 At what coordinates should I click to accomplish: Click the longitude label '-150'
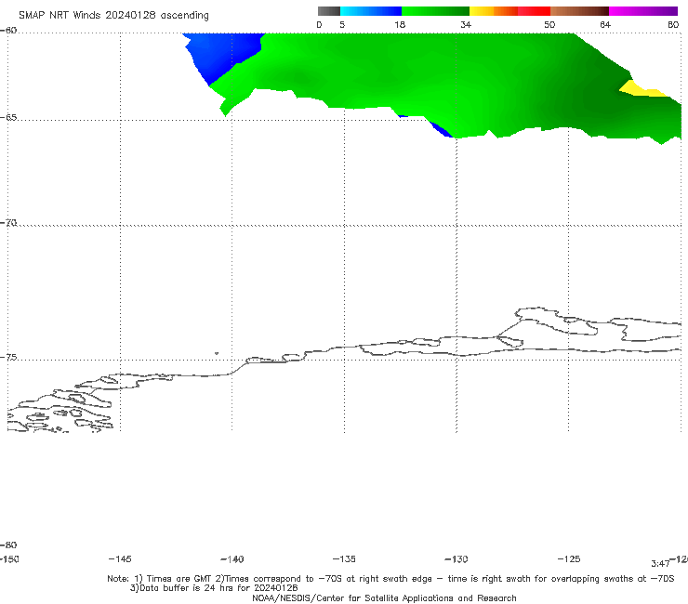(9, 558)
